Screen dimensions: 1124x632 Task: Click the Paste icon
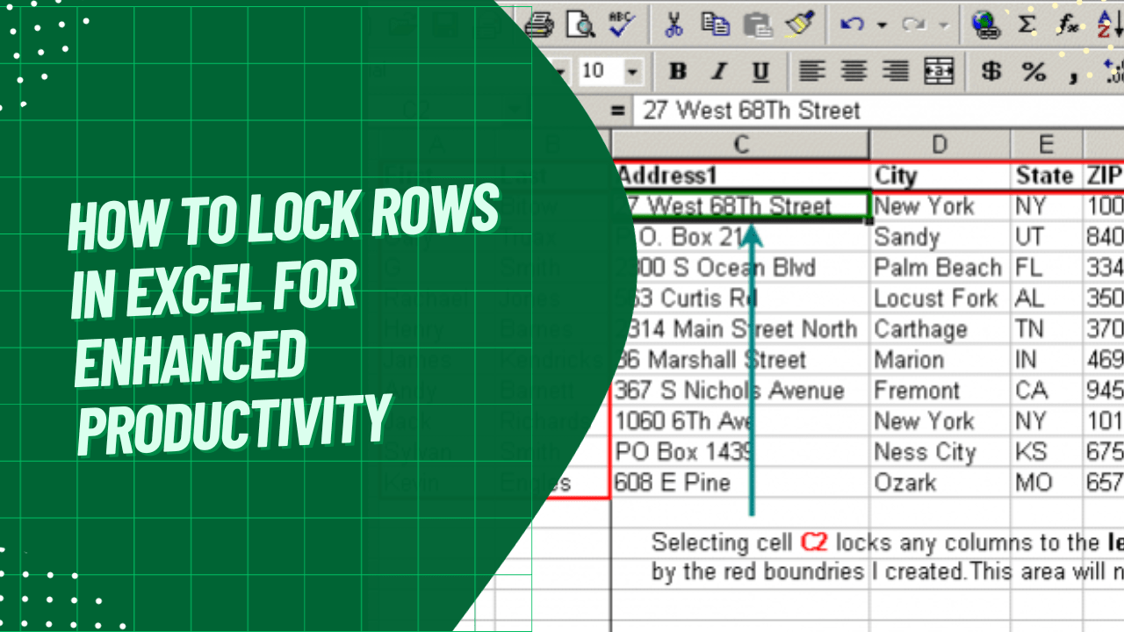[757, 24]
